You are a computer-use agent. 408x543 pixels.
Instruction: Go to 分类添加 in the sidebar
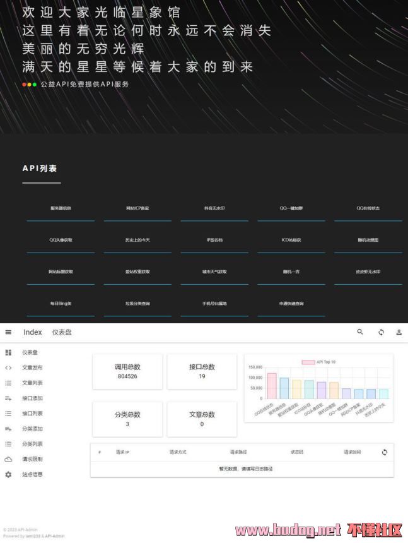(32, 429)
